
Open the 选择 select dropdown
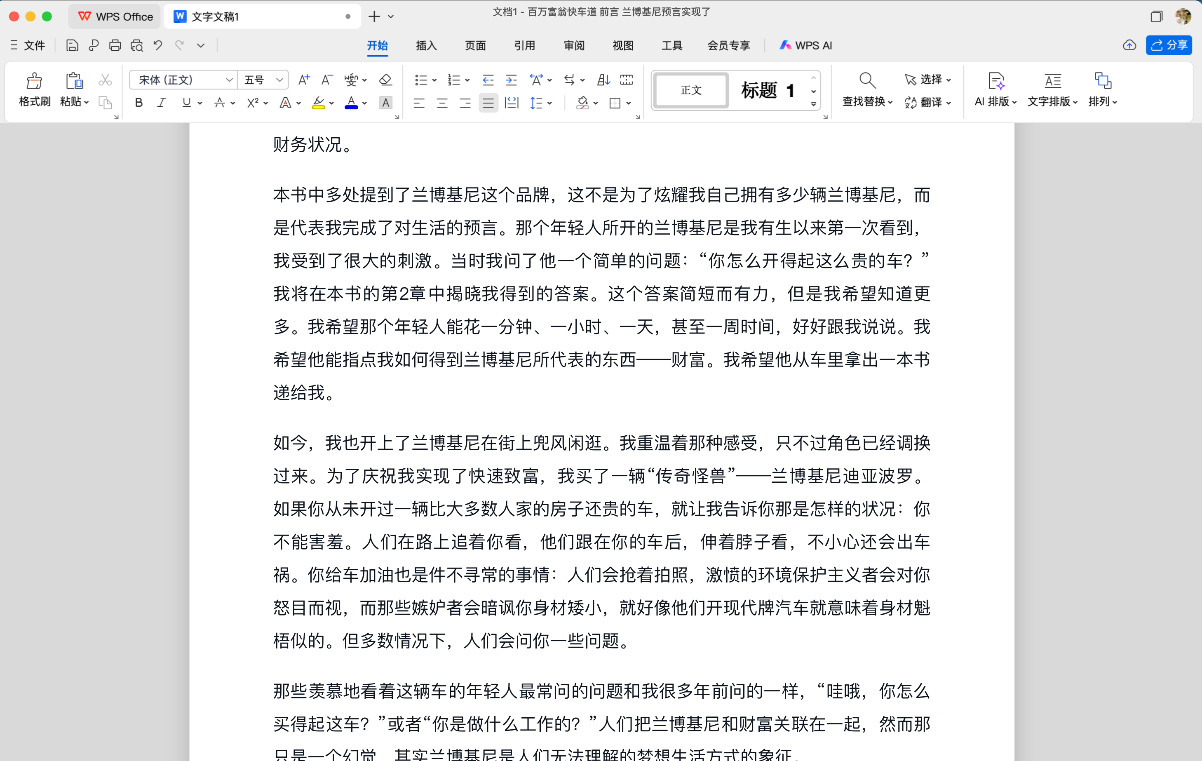click(927, 80)
